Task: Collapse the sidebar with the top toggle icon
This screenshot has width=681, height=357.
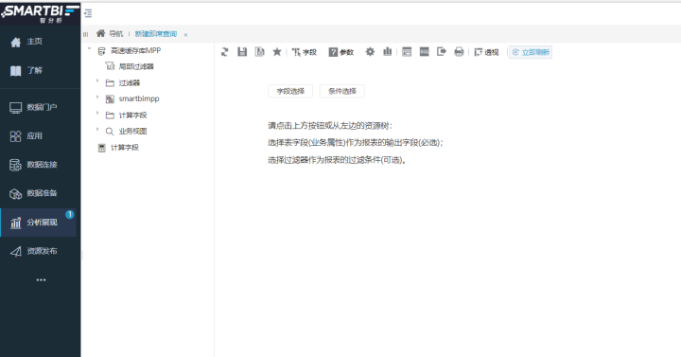Action: click(x=88, y=13)
